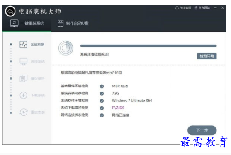
Task: Click the 系统软件环境检测 label
Action: tap(75, 101)
